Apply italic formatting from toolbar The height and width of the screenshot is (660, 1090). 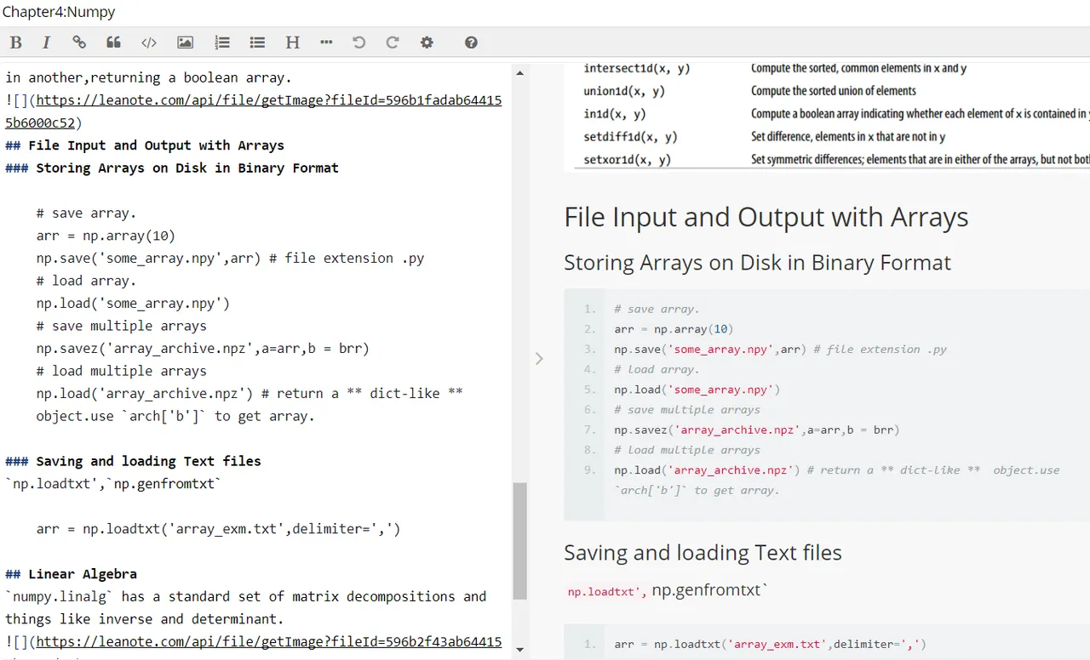tap(46, 43)
